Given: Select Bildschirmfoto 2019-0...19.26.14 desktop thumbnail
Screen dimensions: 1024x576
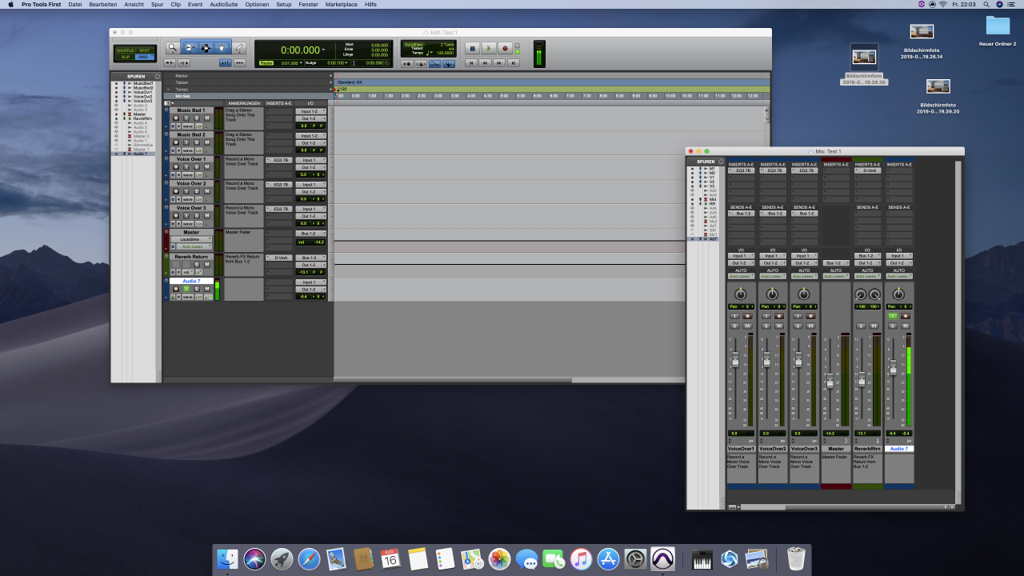Looking at the screenshot, I should click(922, 31).
